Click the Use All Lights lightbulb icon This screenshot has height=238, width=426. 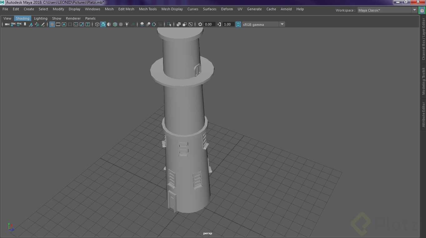click(127, 24)
